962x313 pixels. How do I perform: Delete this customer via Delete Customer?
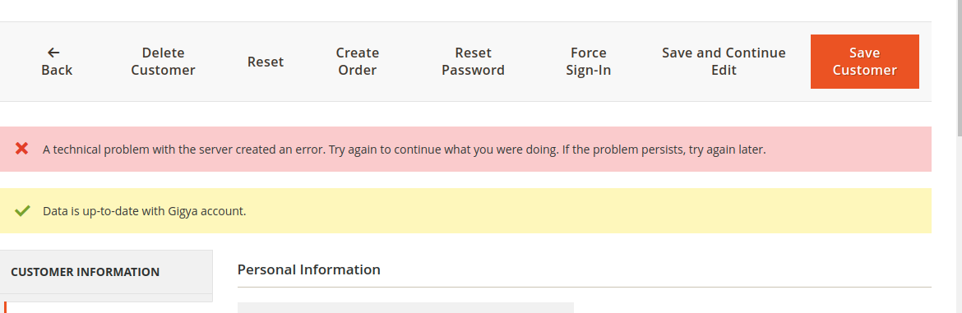click(x=163, y=62)
